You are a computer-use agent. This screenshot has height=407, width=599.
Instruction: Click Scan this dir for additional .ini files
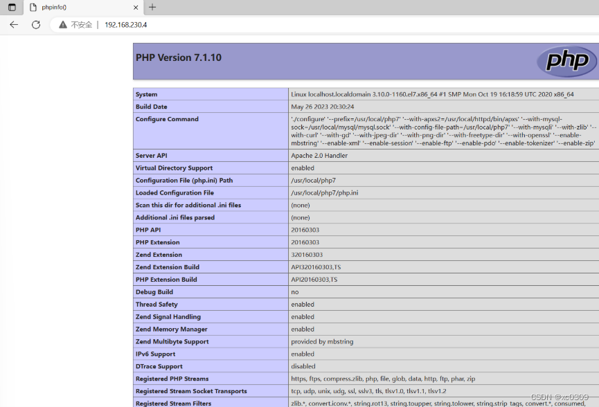[x=188, y=205]
